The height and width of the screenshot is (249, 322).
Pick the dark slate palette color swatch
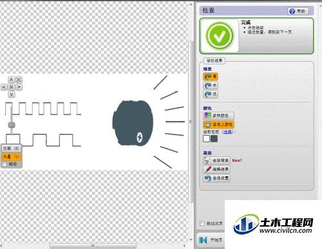pyautogui.click(x=214, y=138)
